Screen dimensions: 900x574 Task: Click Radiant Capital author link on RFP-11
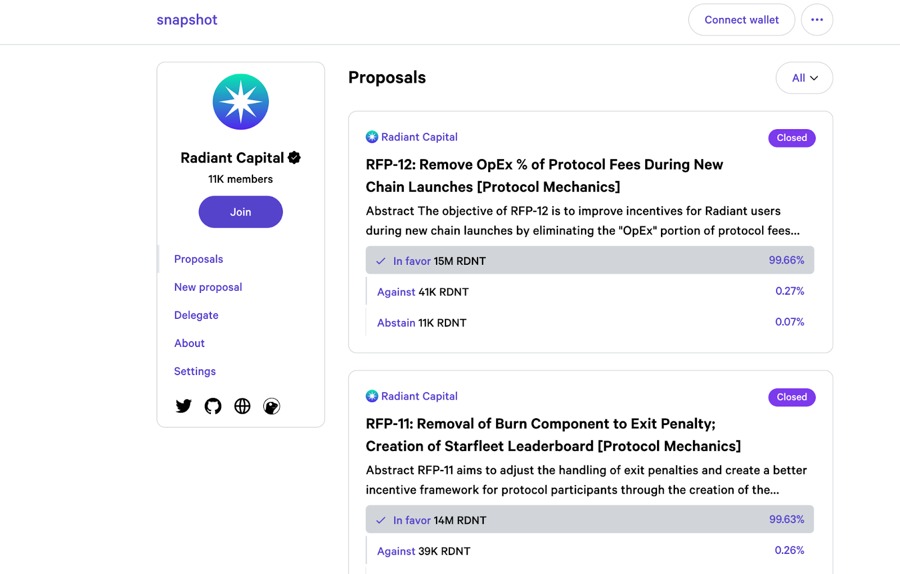pos(420,396)
